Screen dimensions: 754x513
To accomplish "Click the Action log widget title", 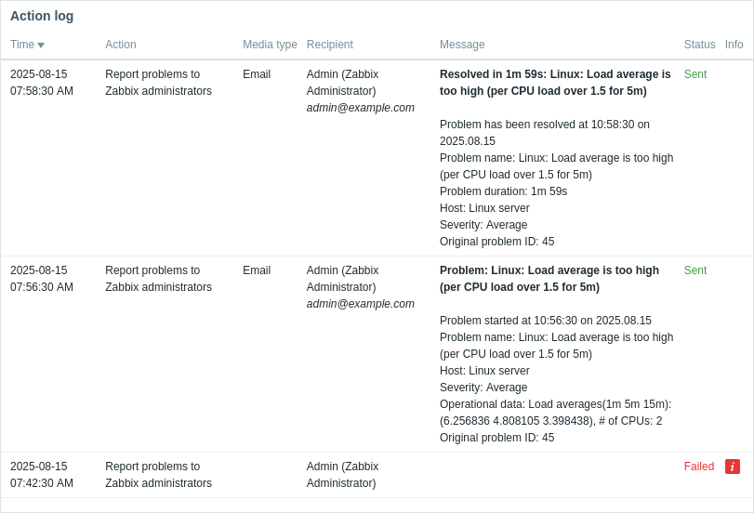I will pyautogui.click(x=42, y=16).
